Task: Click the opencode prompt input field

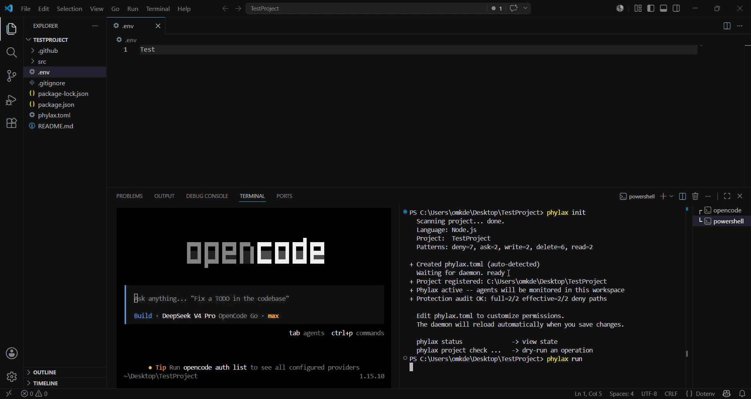Action: coord(254,298)
